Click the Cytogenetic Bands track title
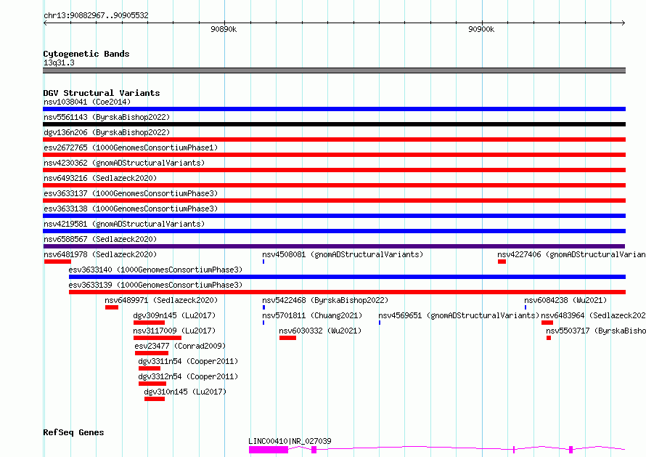Viewport: 646px width, 457px height. [86, 54]
